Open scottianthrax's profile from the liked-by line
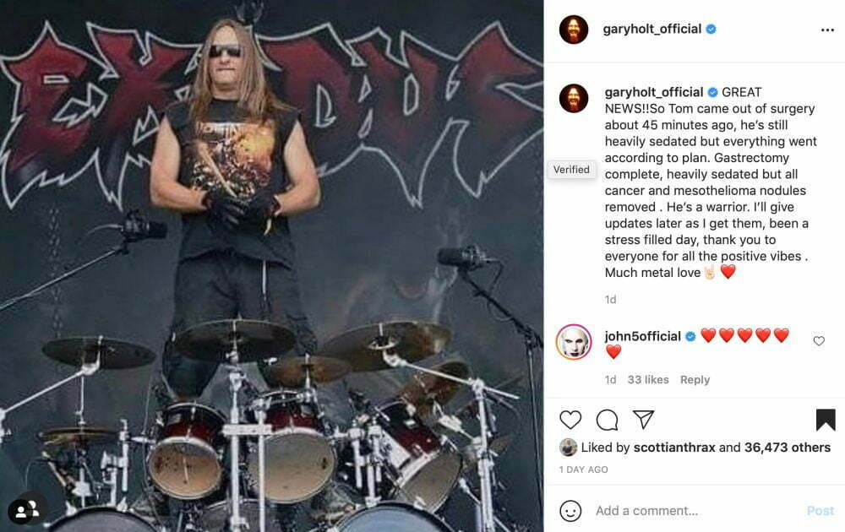The image size is (845, 532). pyautogui.click(x=674, y=448)
